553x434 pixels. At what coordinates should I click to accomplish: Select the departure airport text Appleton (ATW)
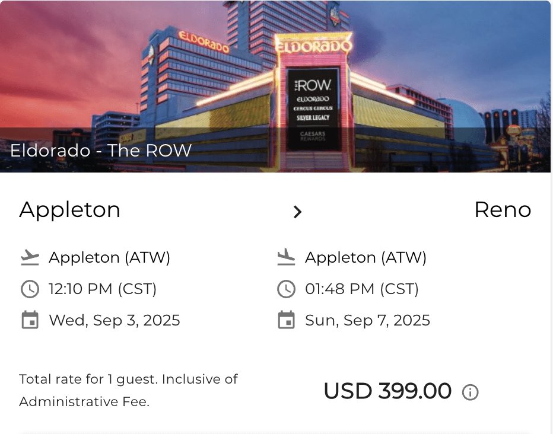click(x=110, y=258)
